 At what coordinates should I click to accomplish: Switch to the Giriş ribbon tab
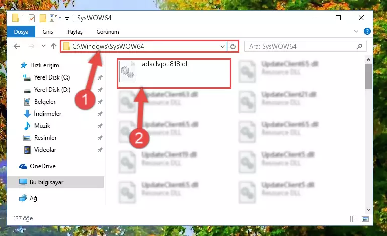pyautogui.click(x=48, y=32)
